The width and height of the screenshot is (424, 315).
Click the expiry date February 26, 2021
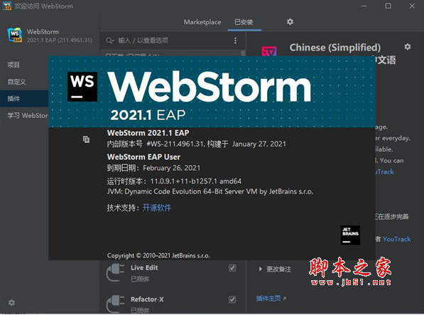pyautogui.click(x=172, y=168)
